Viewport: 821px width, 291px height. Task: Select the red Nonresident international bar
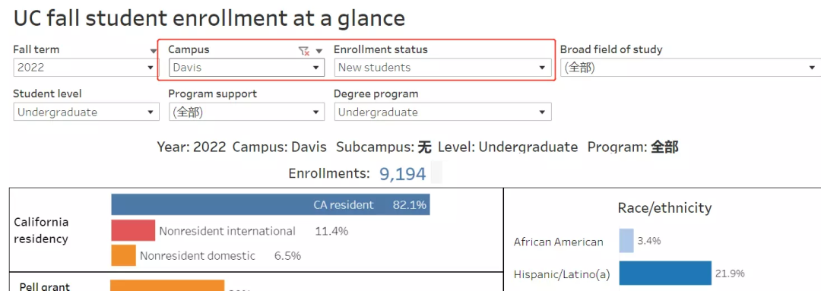133,230
